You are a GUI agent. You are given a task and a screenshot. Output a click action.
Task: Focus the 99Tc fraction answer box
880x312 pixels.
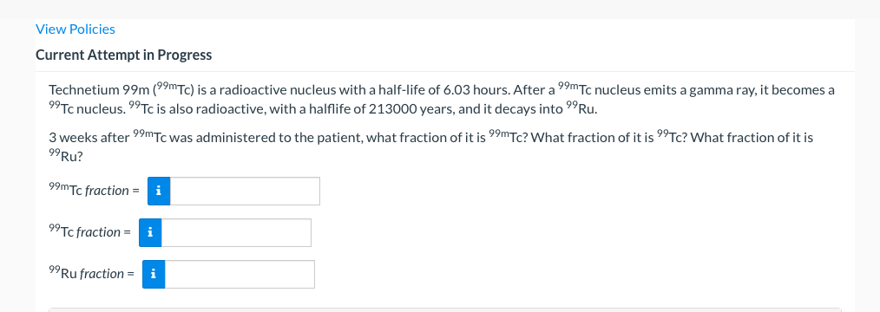point(236,232)
